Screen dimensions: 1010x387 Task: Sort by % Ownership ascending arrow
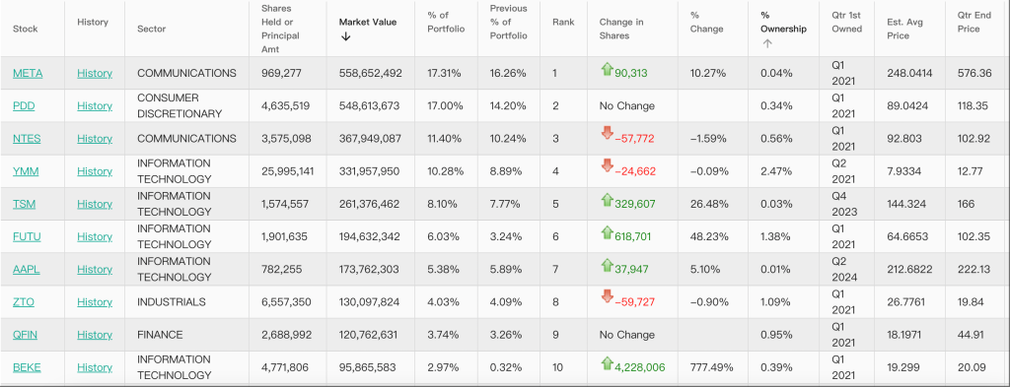[766, 43]
